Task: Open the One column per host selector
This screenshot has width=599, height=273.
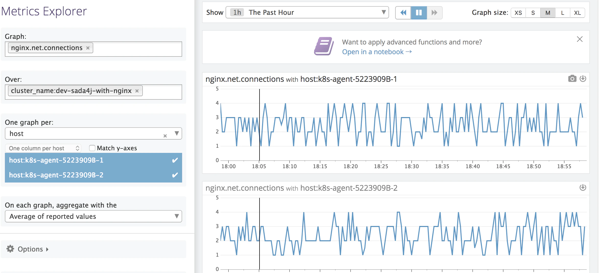Action: point(43,148)
